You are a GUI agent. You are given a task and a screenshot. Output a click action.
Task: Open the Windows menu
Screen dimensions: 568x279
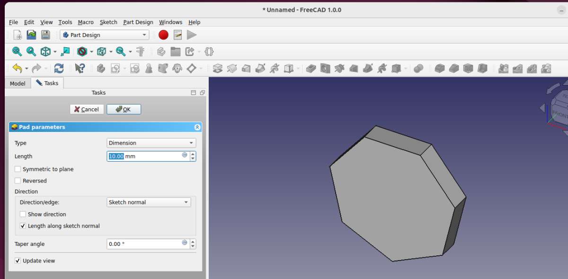170,22
